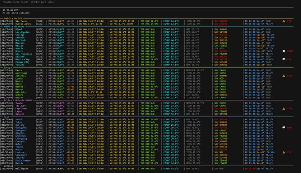Click the "Seoul" city name
Image resolution: width=301 pixels, height=173 pixels.
click(19, 119)
